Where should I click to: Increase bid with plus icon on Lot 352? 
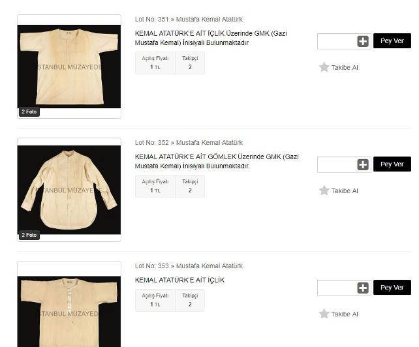pos(363,164)
